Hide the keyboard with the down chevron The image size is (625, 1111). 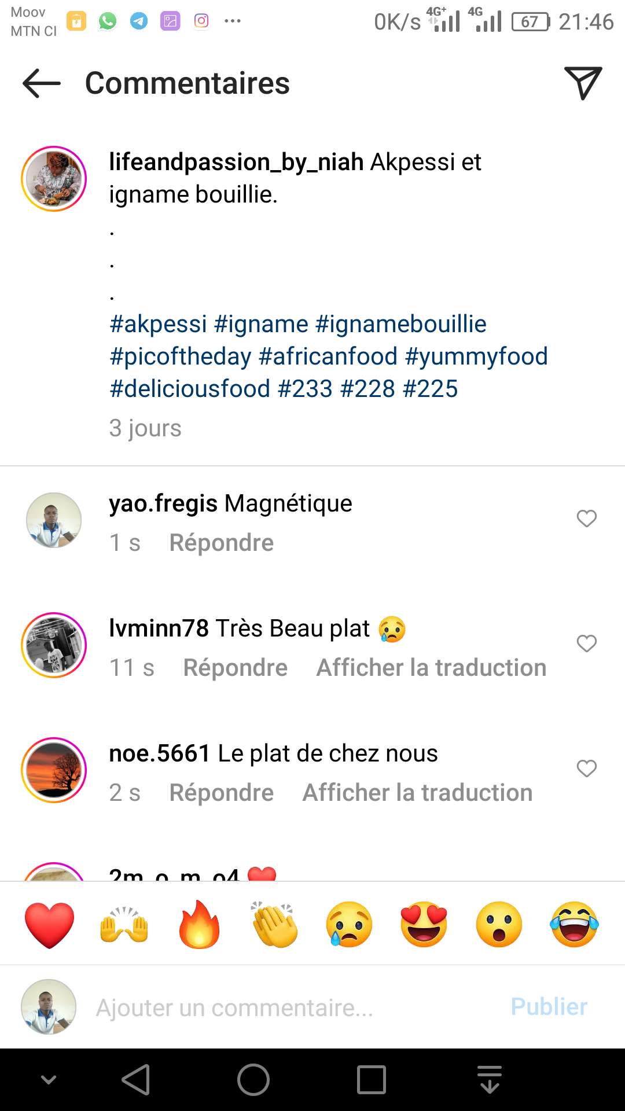(x=49, y=1080)
